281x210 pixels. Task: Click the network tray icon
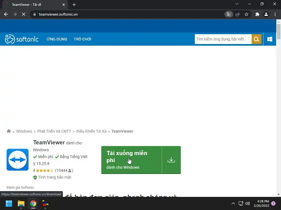[x=241, y=203]
